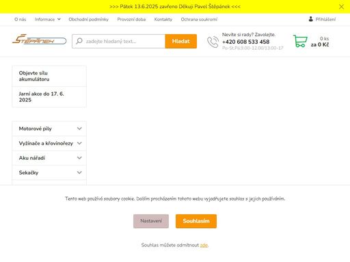Expand the Aku nářadí chevron
This screenshot has width=350, height=262.
point(79,158)
